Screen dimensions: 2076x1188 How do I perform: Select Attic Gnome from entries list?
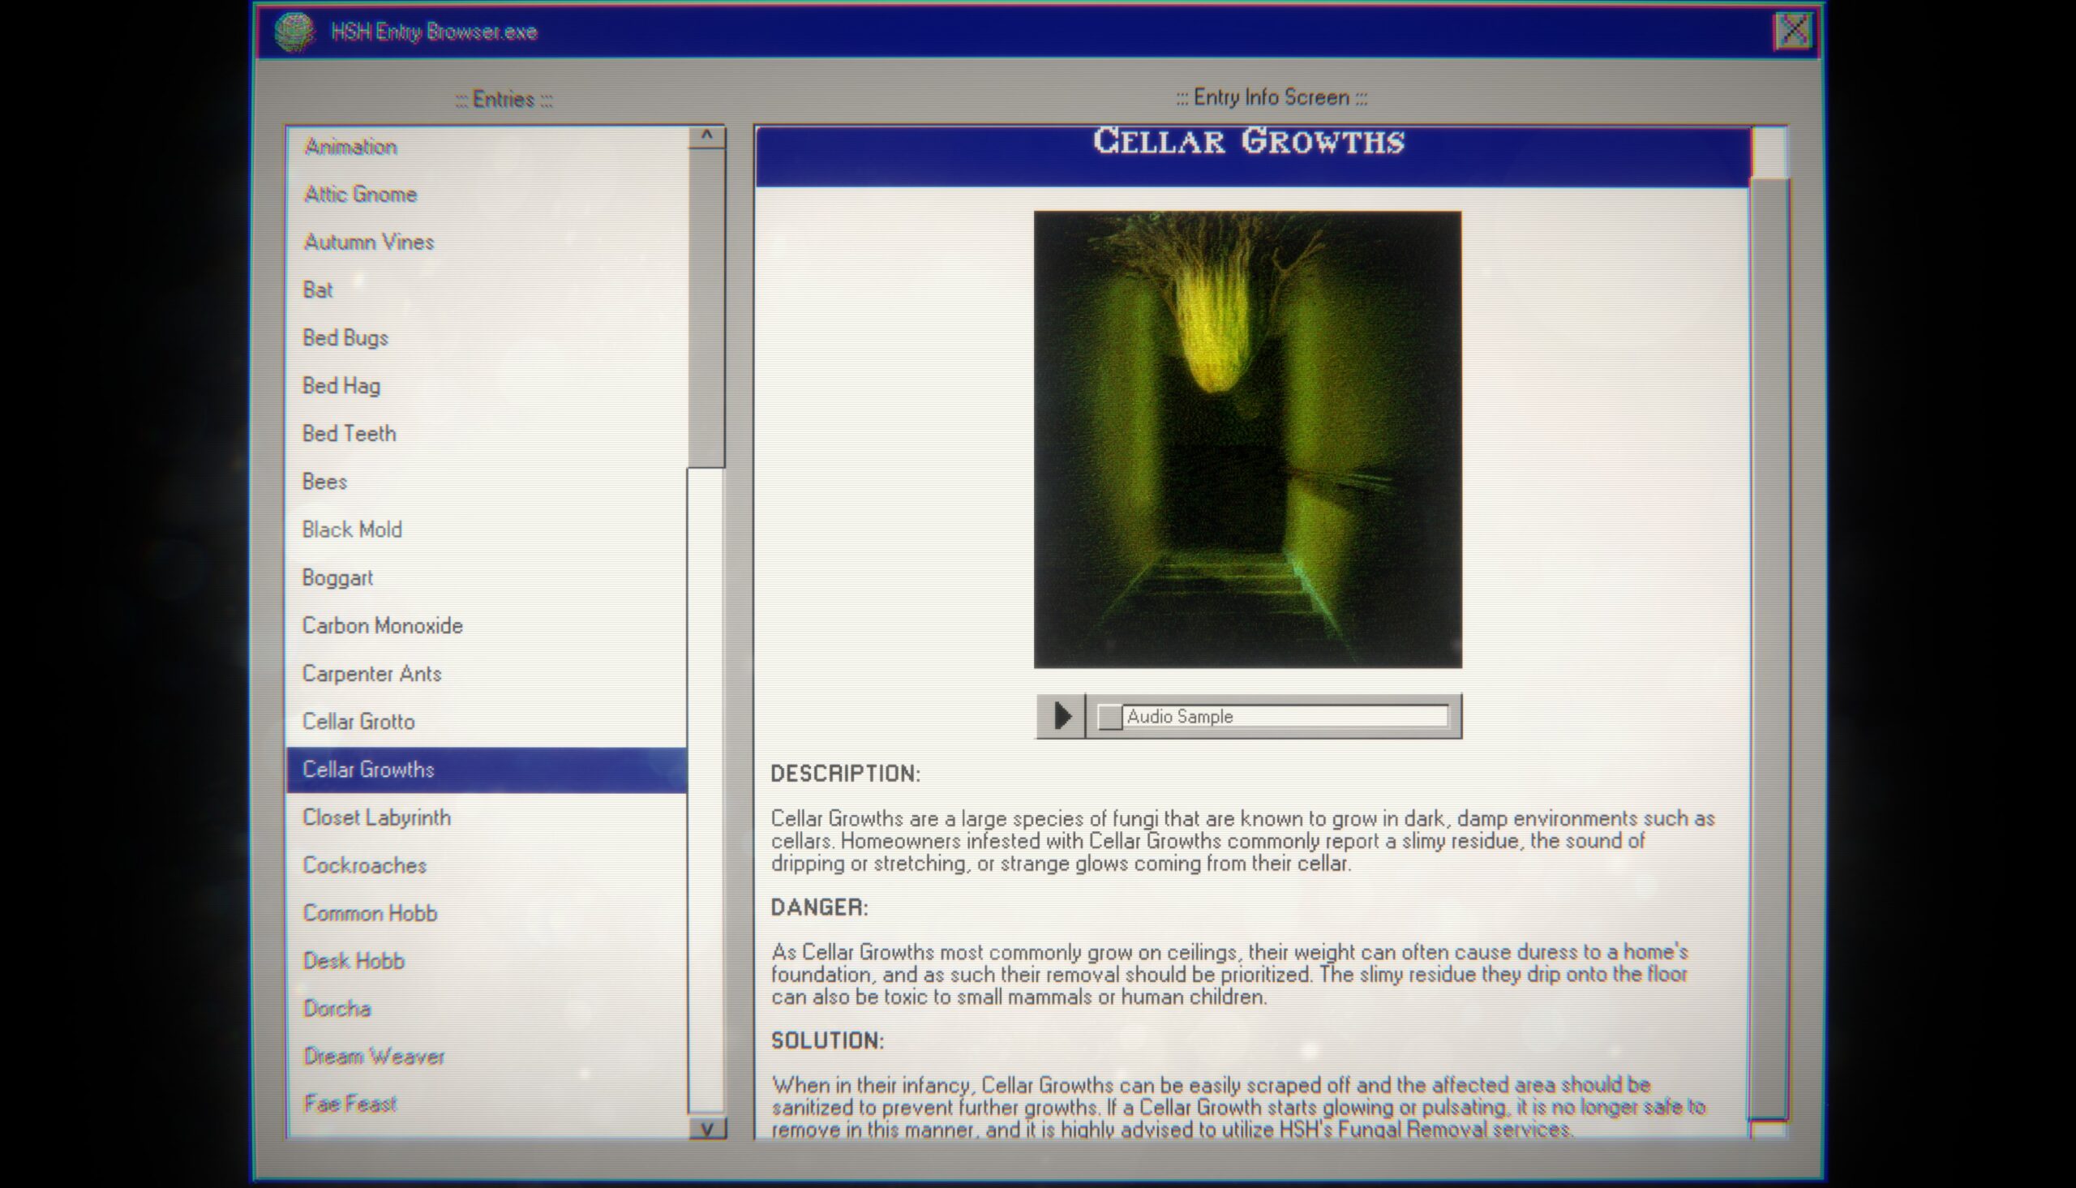point(359,194)
